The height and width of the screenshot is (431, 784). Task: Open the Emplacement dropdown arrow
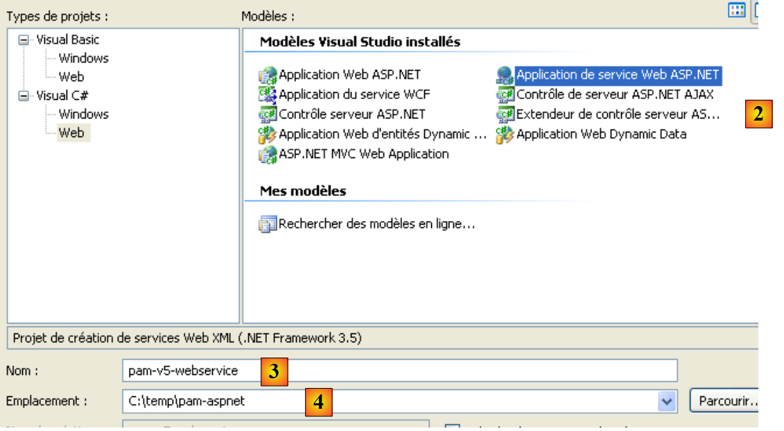pyautogui.click(x=667, y=401)
